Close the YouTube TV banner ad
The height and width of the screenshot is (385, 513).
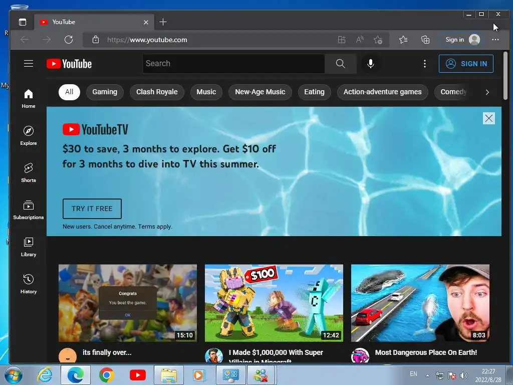pyautogui.click(x=489, y=118)
